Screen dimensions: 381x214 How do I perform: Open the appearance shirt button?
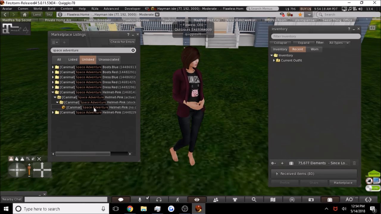[x=235, y=200]
